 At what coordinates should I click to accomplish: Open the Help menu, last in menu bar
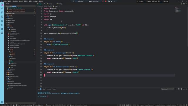[41, 1]
